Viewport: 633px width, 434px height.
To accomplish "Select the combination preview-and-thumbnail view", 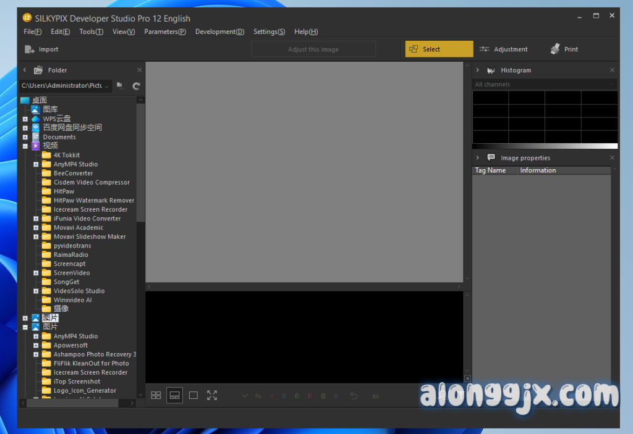I will click(x=174, y=395).
